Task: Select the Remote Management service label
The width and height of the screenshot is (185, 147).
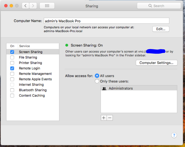Action: tap(35, 74)
